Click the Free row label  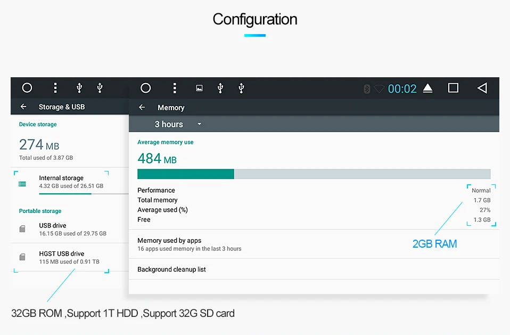pyautogui.click(x=144, y=219)
